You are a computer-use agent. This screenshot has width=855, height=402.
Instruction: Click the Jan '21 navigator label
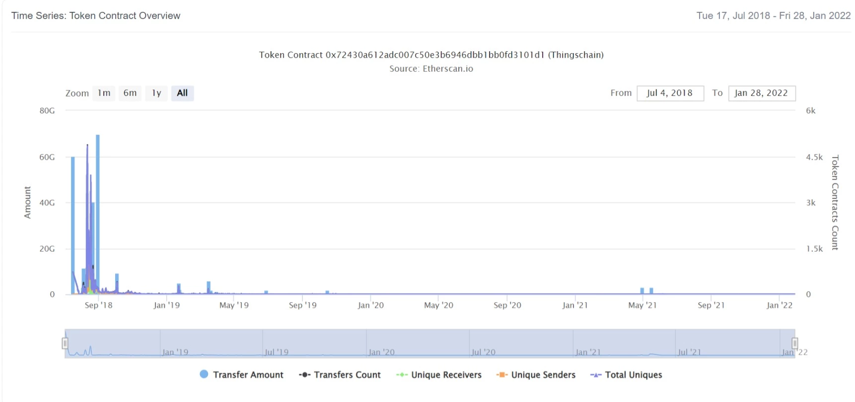tap(588, 352)
